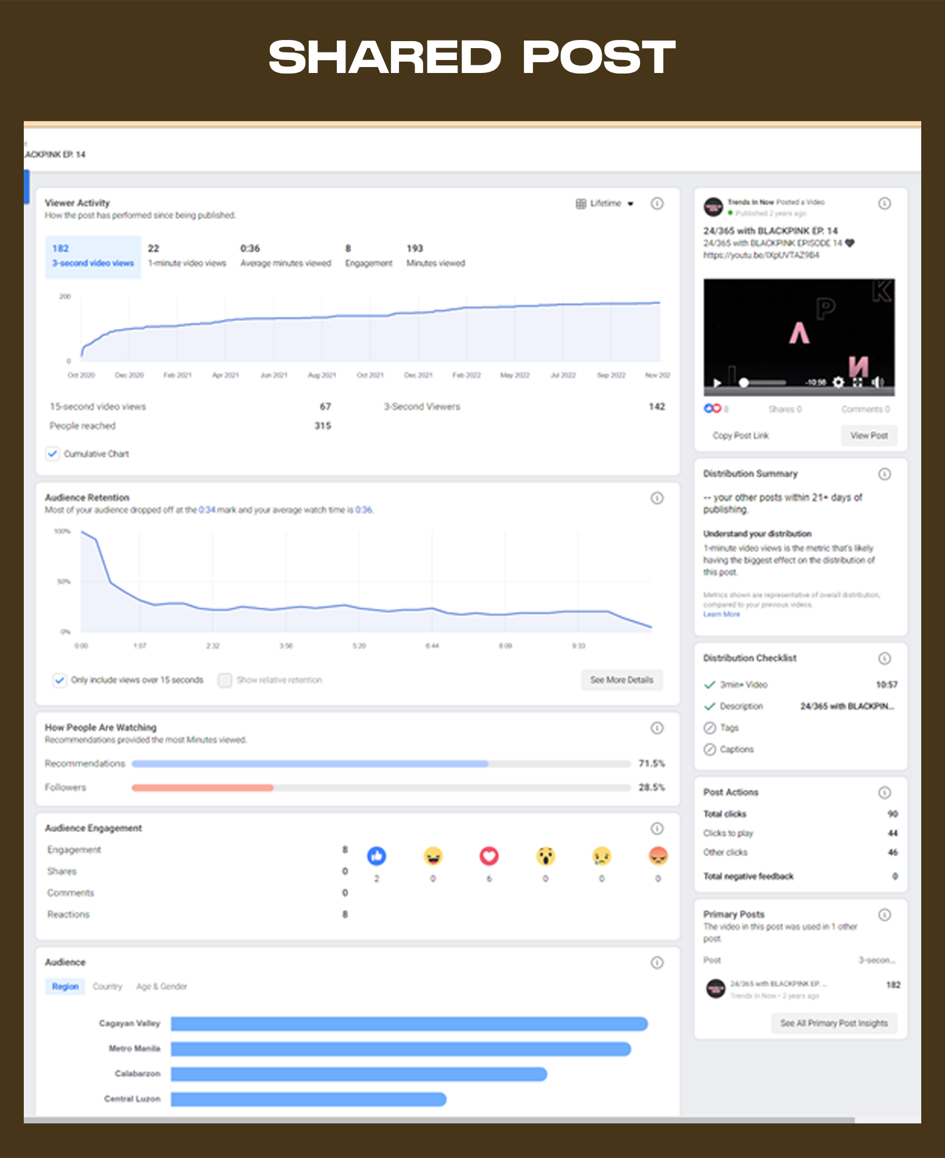
Task: Click the Sad reaction icon
Action: click(602, 856)
